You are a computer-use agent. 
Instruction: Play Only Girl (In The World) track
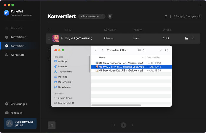pyautogui.click(x=62, y=38)
